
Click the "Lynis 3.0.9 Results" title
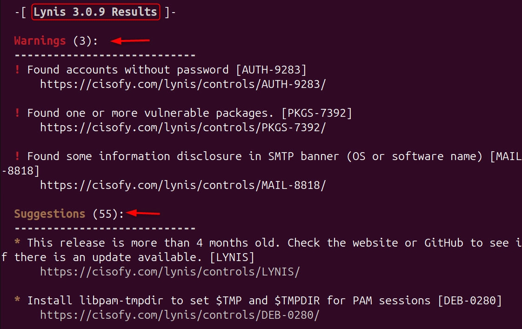coord(95,12)
